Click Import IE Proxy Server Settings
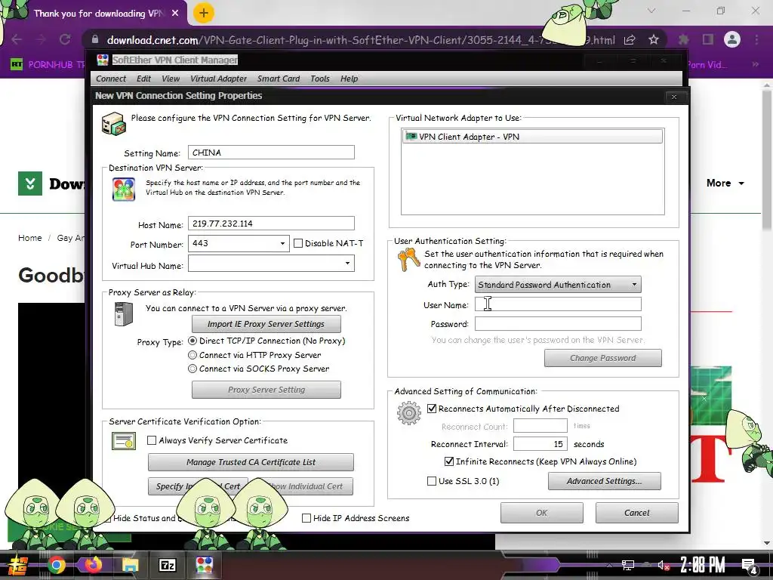The width and height of the screenshot is (773, 580). coord(266,324)
